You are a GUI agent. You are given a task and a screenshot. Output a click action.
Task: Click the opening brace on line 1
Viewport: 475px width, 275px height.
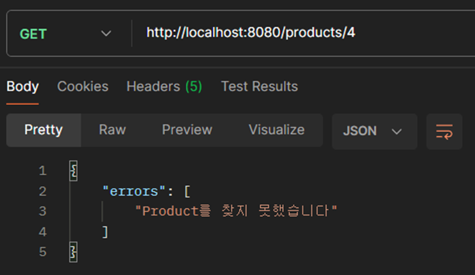73,171
